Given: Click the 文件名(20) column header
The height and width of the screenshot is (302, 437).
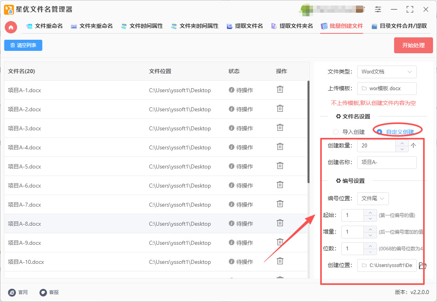Looking at the screenshot, I should [21, 72].
